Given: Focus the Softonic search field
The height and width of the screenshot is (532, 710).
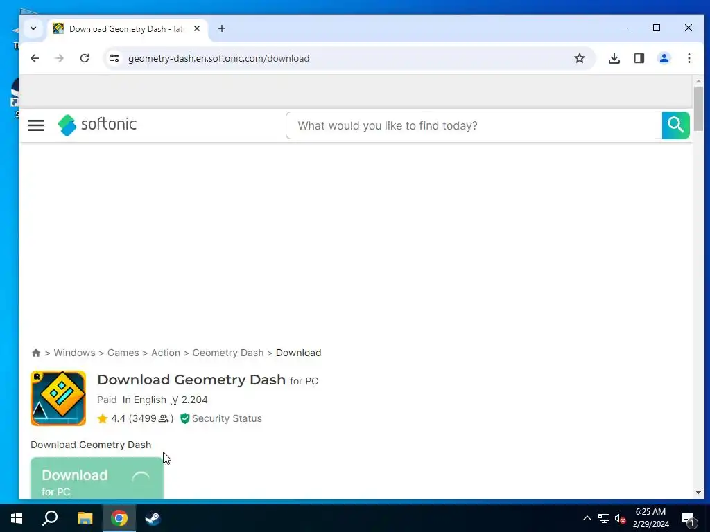Looking at the screenshot, I should [474, 125].
